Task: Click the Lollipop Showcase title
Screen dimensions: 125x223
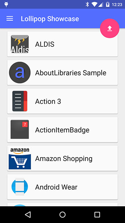Action: (x=50, y=19)
